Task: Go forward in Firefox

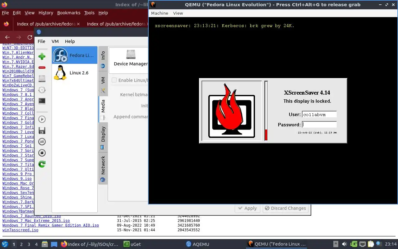Action: coord(19,37)
